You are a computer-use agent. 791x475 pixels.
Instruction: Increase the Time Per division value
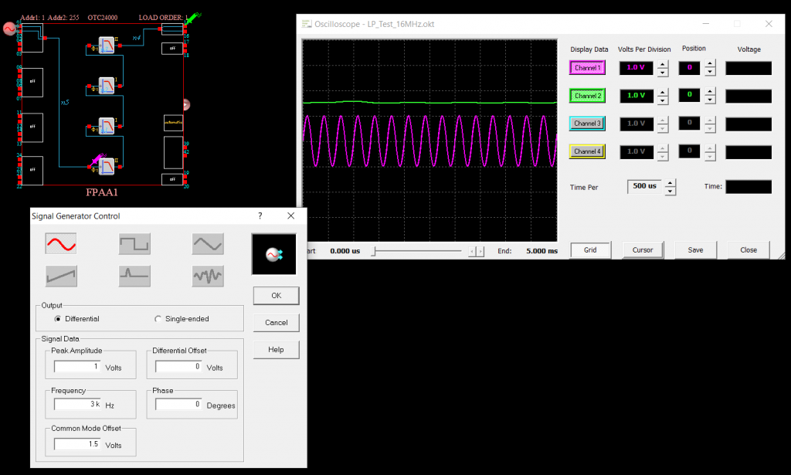click(670, 182)
